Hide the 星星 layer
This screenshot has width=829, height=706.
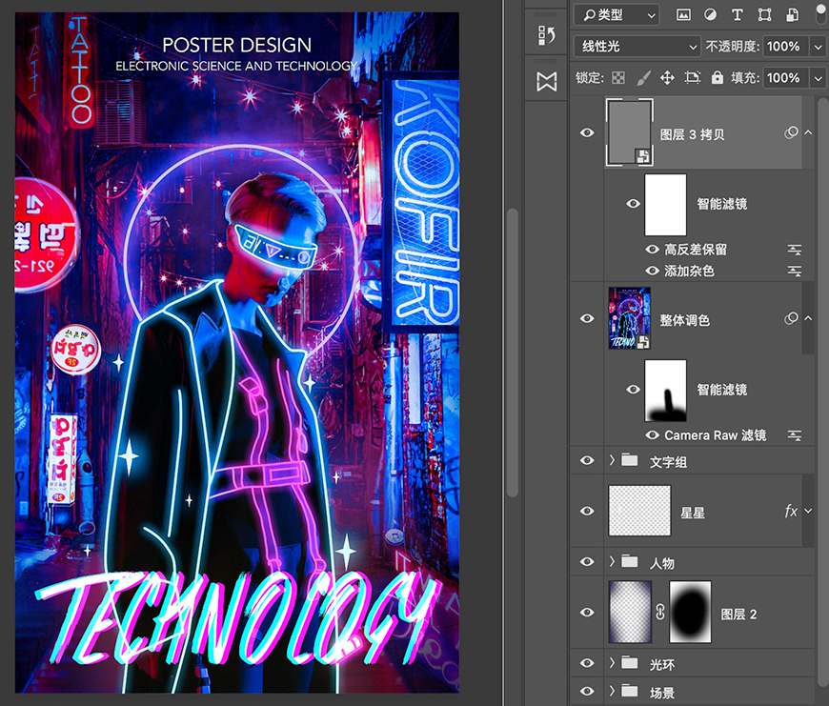pos(586,511)
